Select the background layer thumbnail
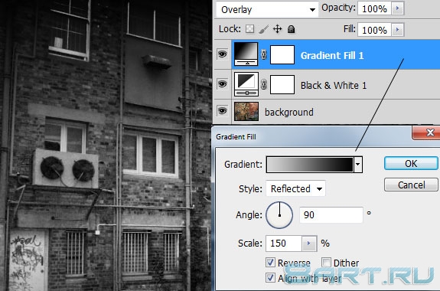This screenshot has height=291, width=440. tap(246, 112)
